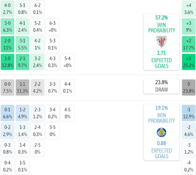Select the +1 goal margin swatch
The image size is (196, 175).
tap(189, 62)
